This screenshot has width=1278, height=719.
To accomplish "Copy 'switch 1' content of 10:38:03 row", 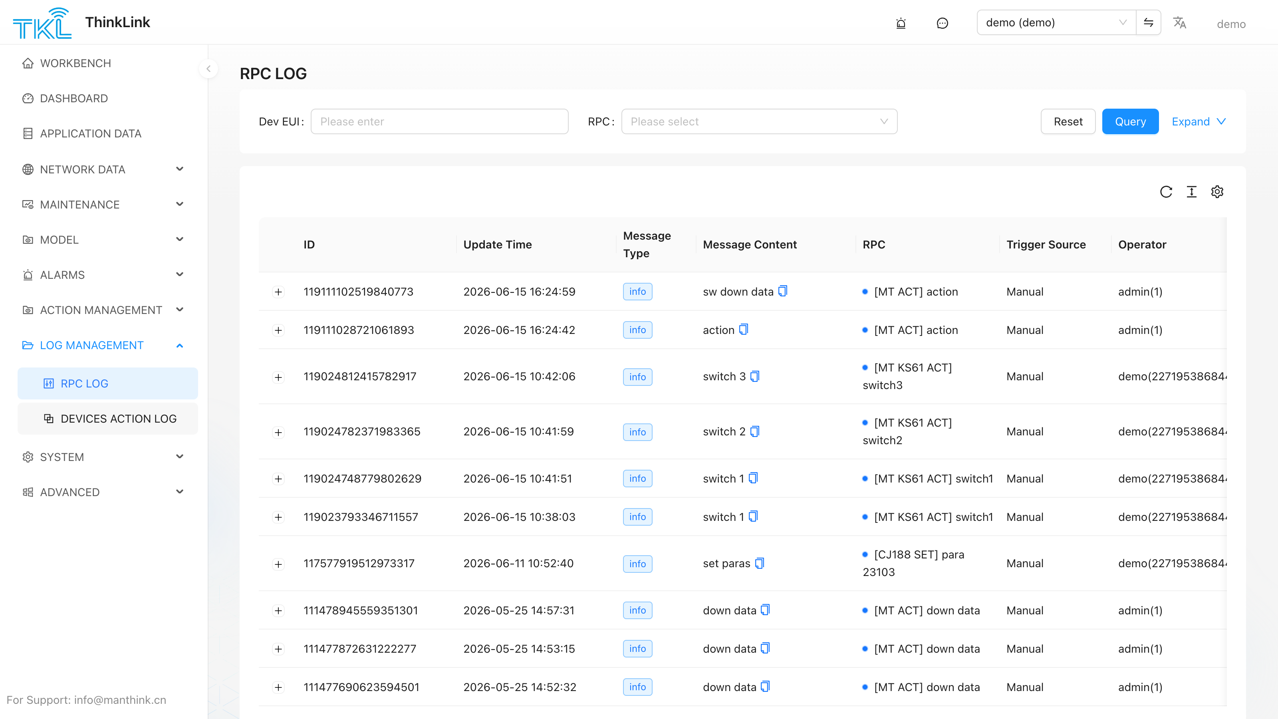I will click(x=753, y=516).
